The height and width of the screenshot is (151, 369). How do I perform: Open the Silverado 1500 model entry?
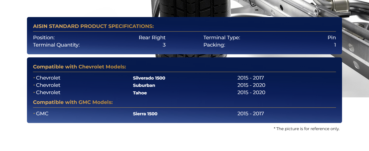pos(149,78)
